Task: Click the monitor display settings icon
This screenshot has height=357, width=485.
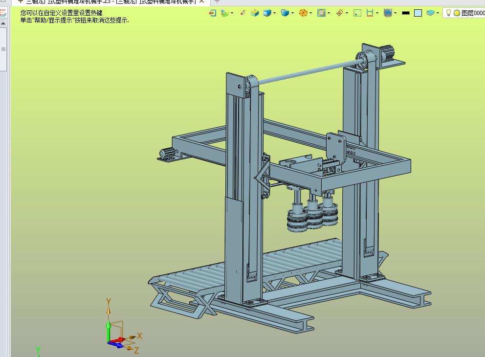Action: 388,13
